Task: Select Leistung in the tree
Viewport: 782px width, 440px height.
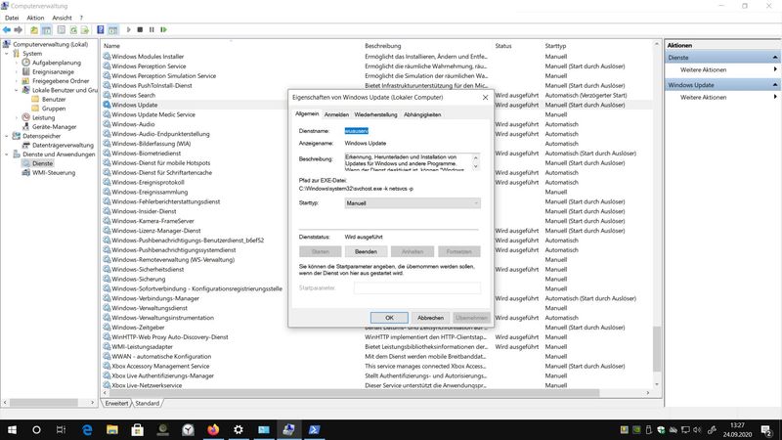Action: [43, 117]
